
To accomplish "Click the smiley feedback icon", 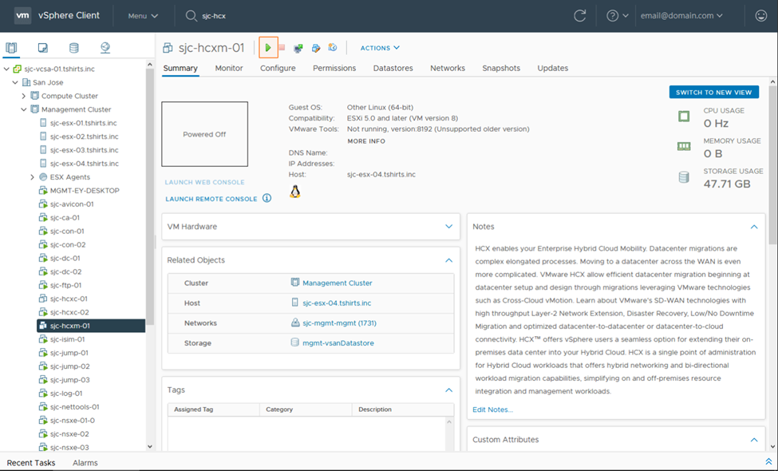I will [760, 16].
